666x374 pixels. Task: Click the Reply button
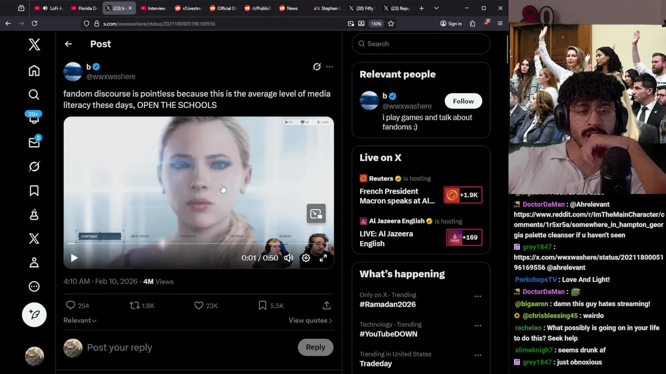(x=315, y=348)
